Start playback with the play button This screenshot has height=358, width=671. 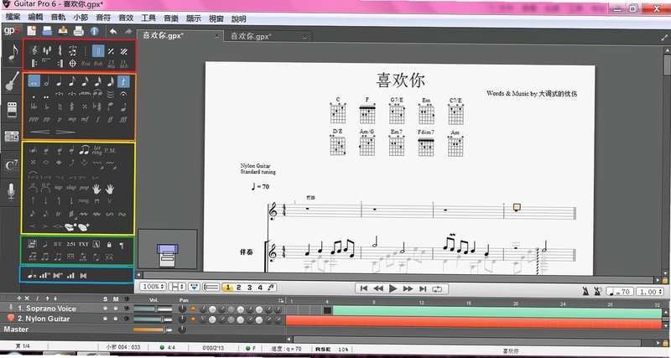pos(393,288)
